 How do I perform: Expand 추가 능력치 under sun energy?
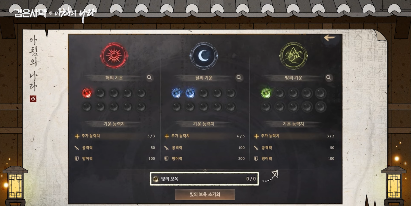tap(115, 136)
